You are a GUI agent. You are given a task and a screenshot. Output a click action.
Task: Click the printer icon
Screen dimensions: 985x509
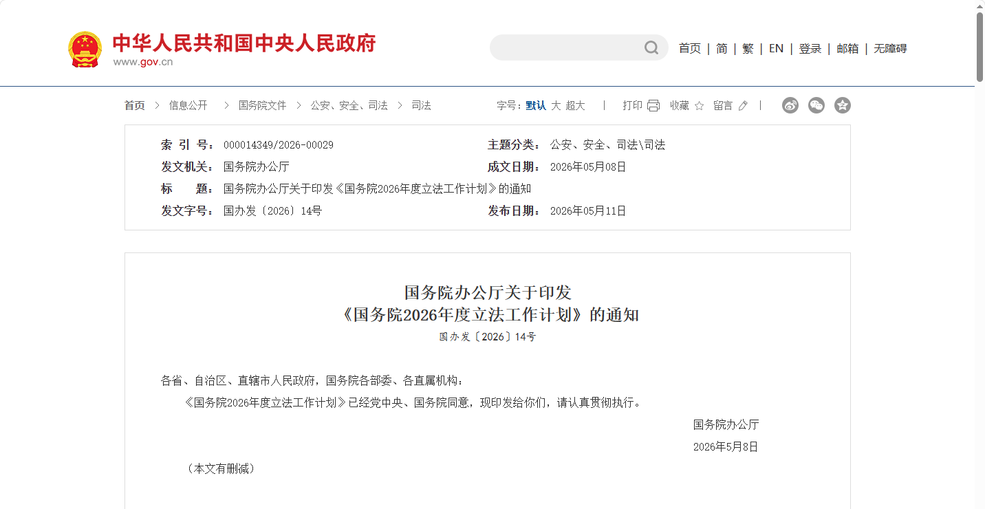click(x=653, y=105)
